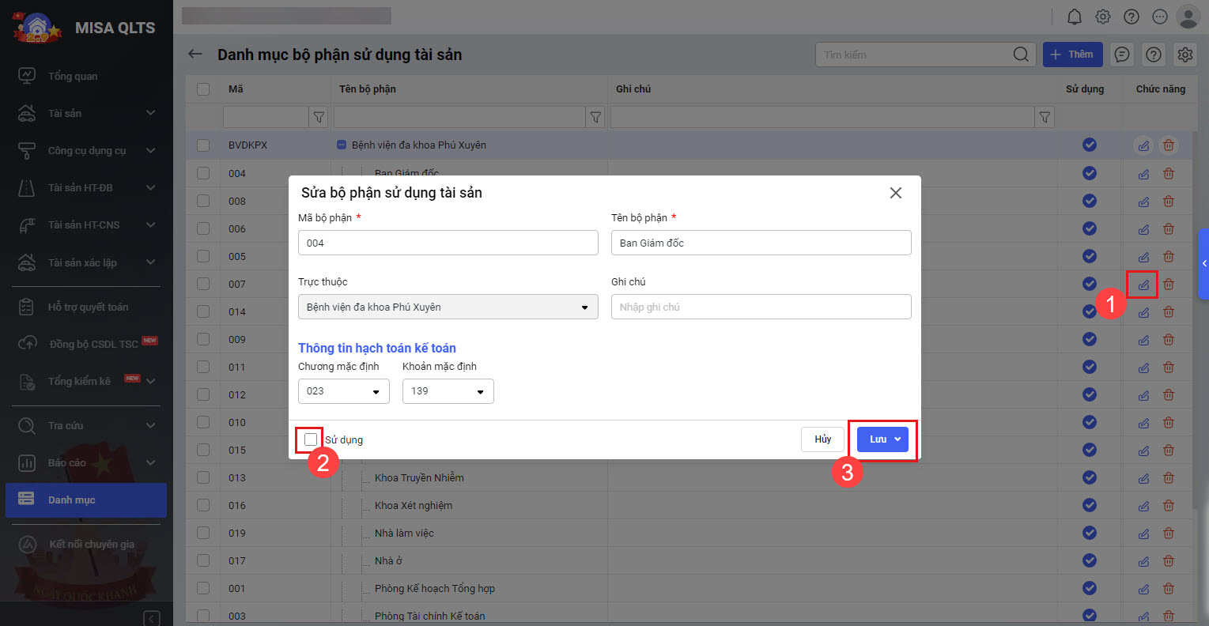Open the page settings gear icon

pyautogui.click(x=1184, y=55)
